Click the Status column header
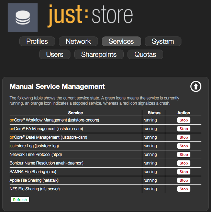 (x=154, y=113)
